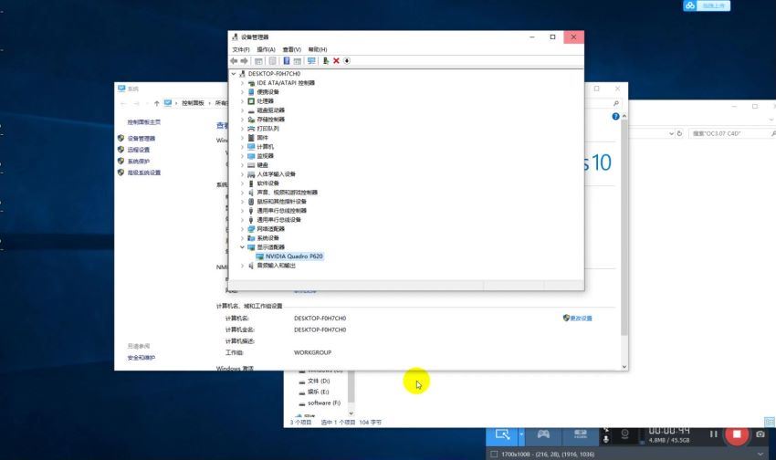776x460 pixels.
Task: Click the red X uninstall device icon
Action: pos(336,61)
